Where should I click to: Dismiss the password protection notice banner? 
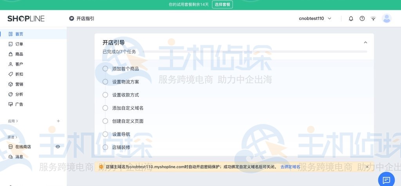[x=367, y=167]
